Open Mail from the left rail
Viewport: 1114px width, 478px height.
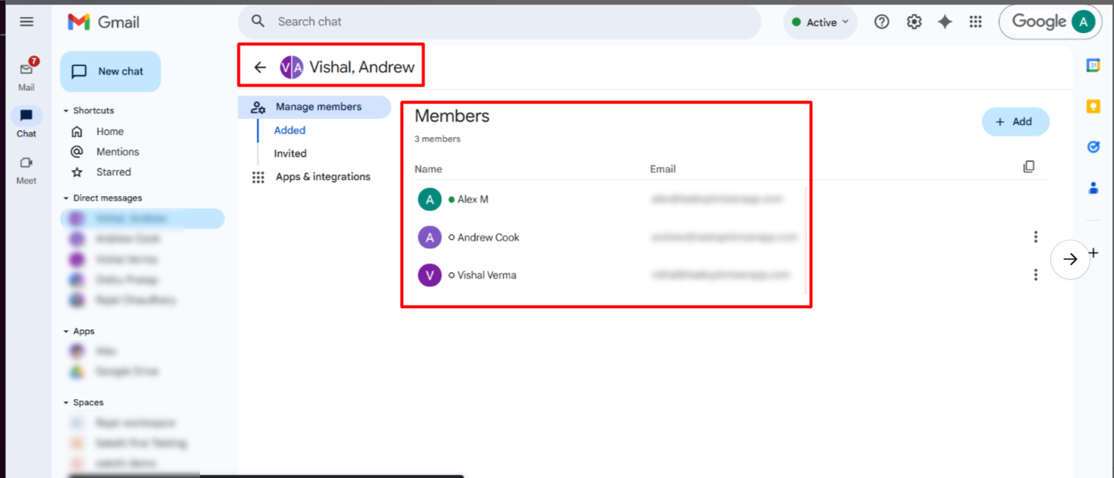point(27,74)
